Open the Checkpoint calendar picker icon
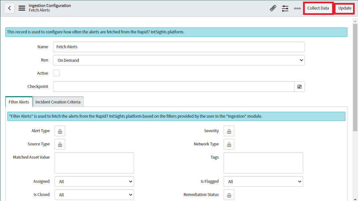Image resolution: width=358 pixels, height=201 pixels. pos(299,87)
